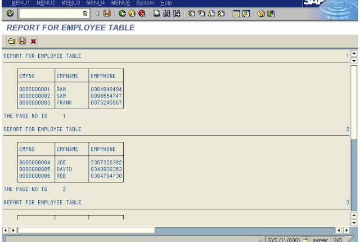
Task: Open the System menu
Action: pyautogui.click(x=145, y=3)
